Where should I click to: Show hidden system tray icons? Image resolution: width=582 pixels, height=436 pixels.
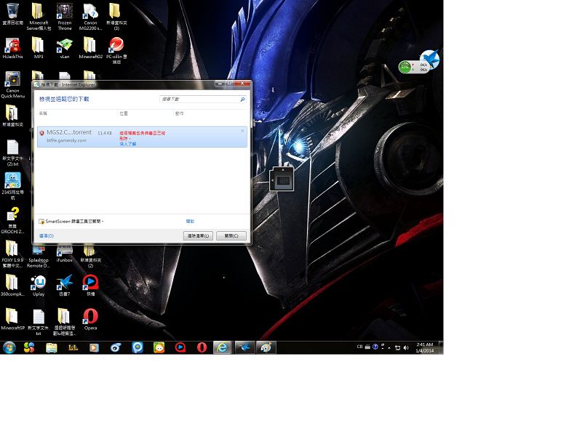point(389,348)
